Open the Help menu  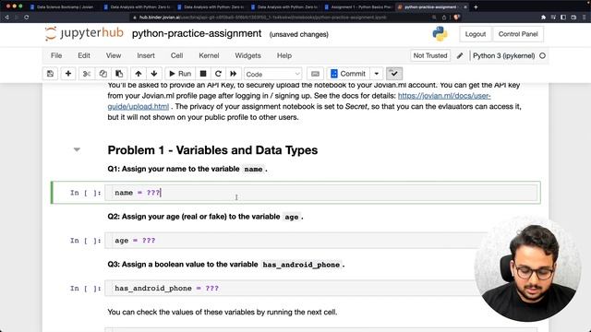click(284, 55)
